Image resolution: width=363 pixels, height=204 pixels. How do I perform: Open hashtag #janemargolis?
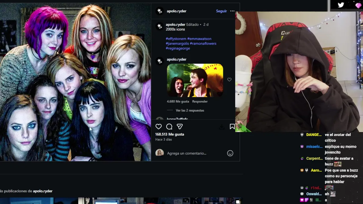point(177,44)
